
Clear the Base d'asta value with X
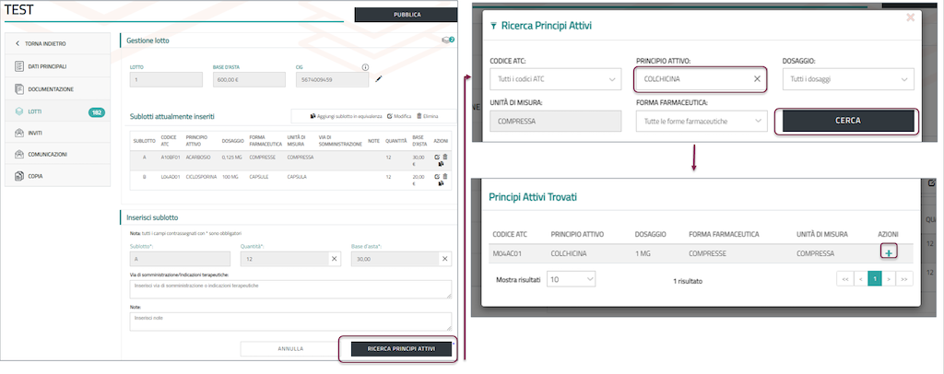pos(444,260)
